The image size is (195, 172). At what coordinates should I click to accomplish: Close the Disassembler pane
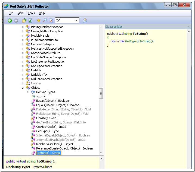189,27
